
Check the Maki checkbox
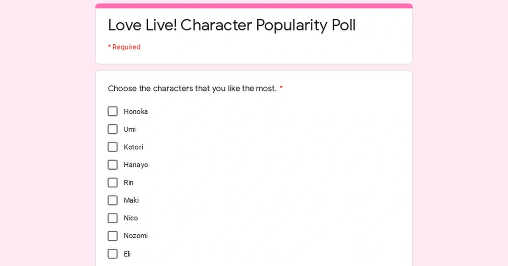click(112, 200)
